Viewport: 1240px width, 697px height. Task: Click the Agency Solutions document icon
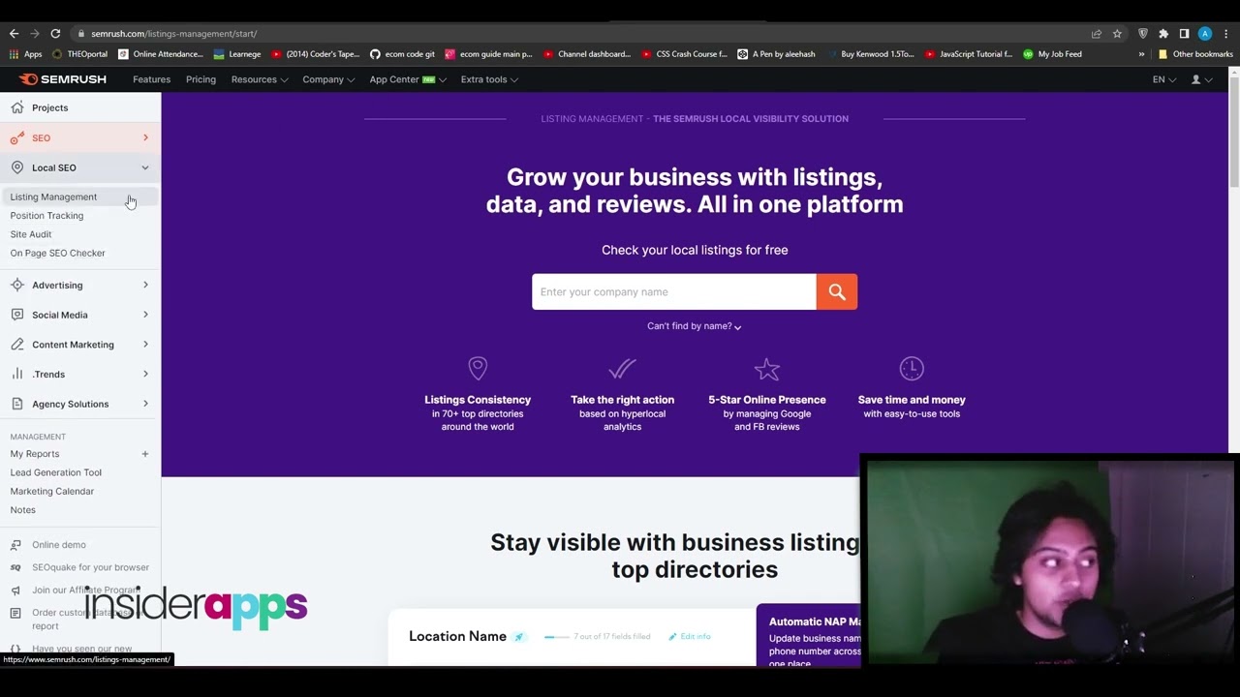(x=17, y=404)
